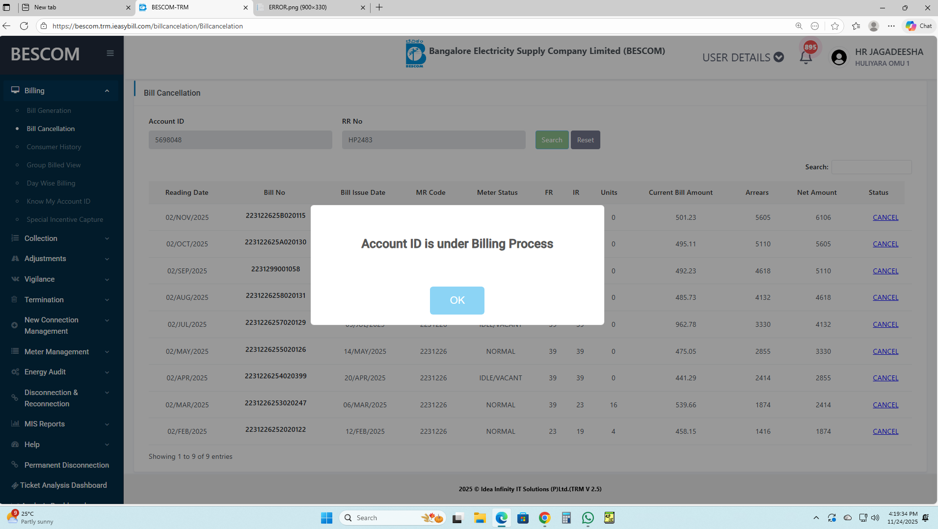
Task: Cancel the 02/MAY/2025 bill
Action: (885, 351)
